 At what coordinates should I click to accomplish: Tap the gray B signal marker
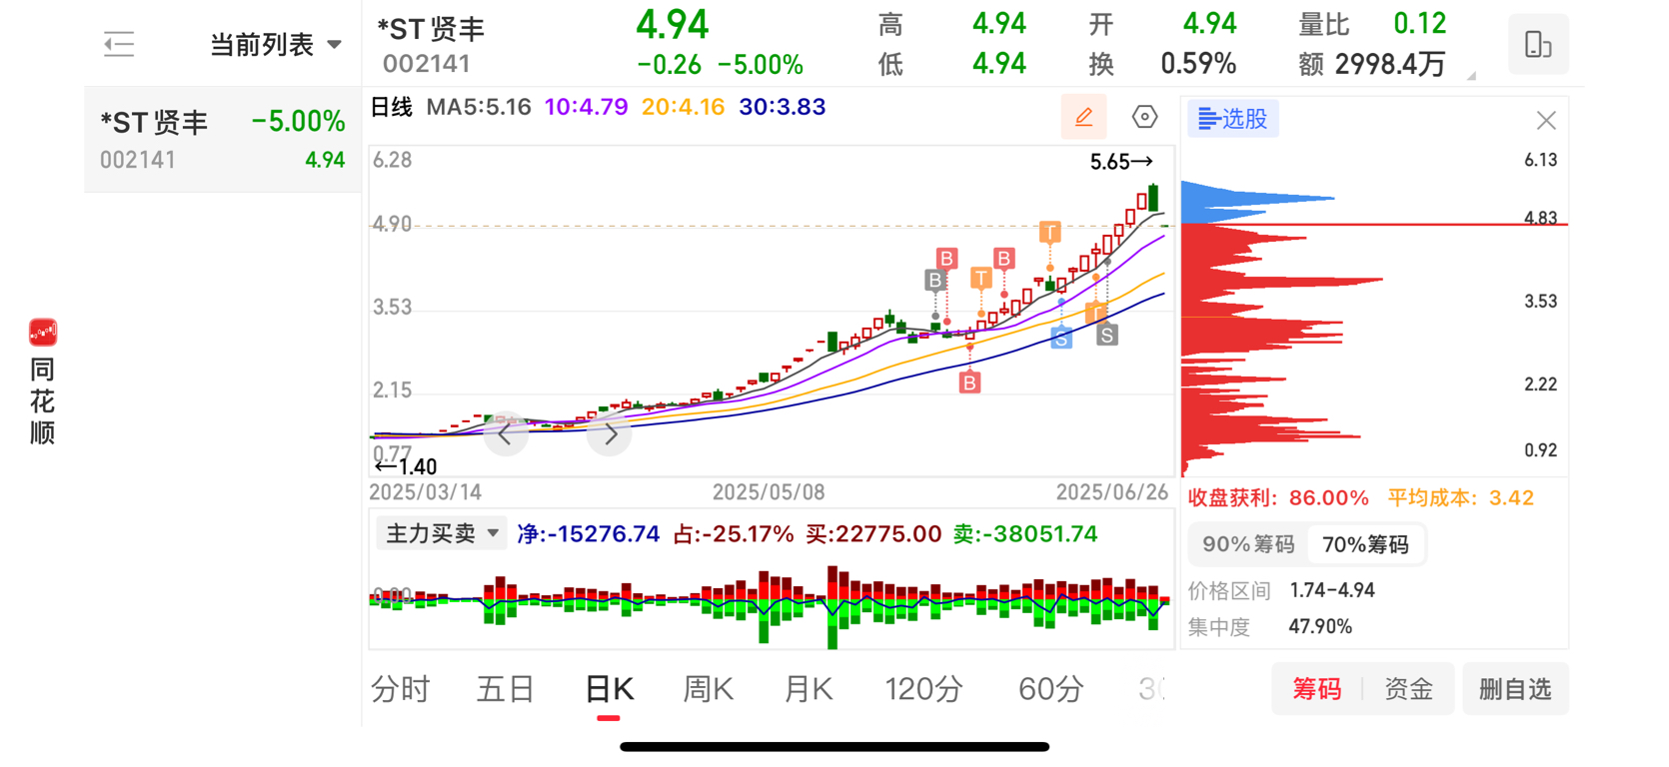(935, 280)
